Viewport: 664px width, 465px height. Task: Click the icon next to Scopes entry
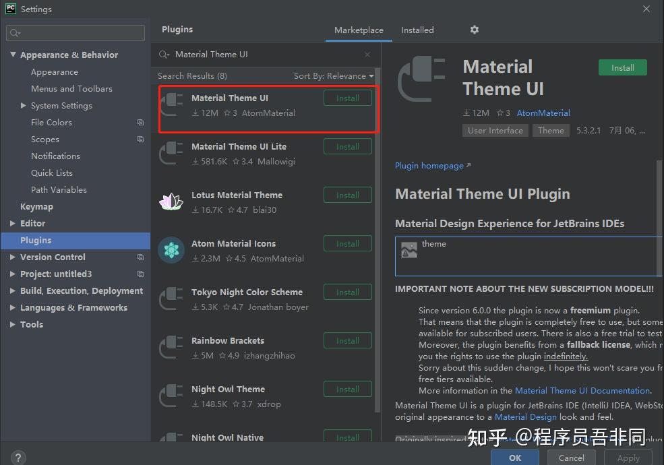pyautogui.click(x=140, y=139)
